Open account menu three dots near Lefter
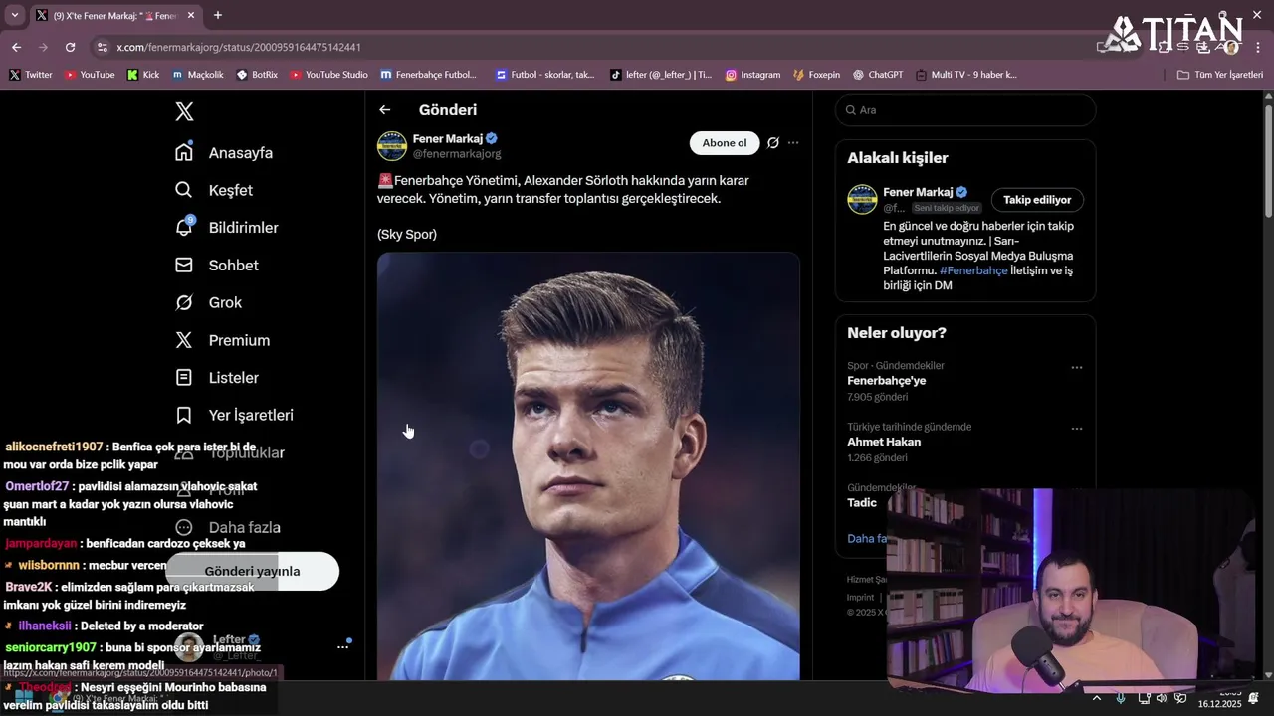This screenshot has width=1274, height=716. 342,646
